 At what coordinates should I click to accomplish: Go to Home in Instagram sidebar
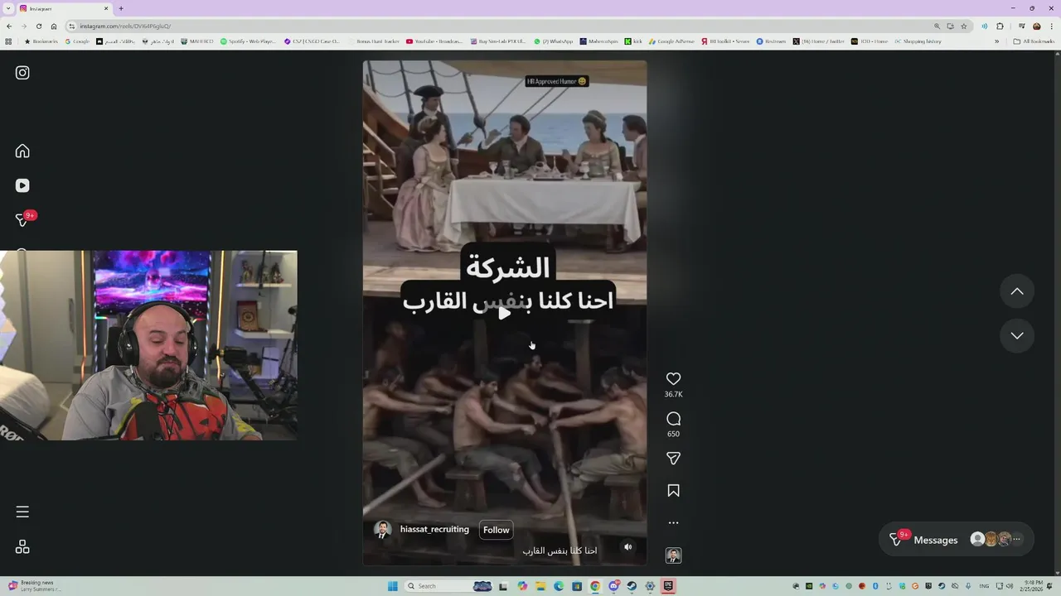pyautogui.click(x=22, y=151)
